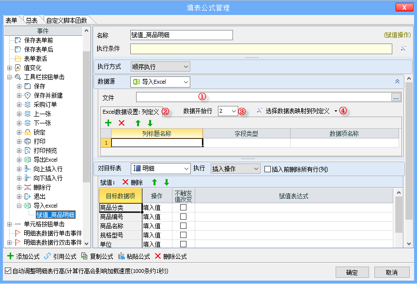Click the 采购订单 layers icon
The image size is (417, 284).
click(x=28, y=105)
